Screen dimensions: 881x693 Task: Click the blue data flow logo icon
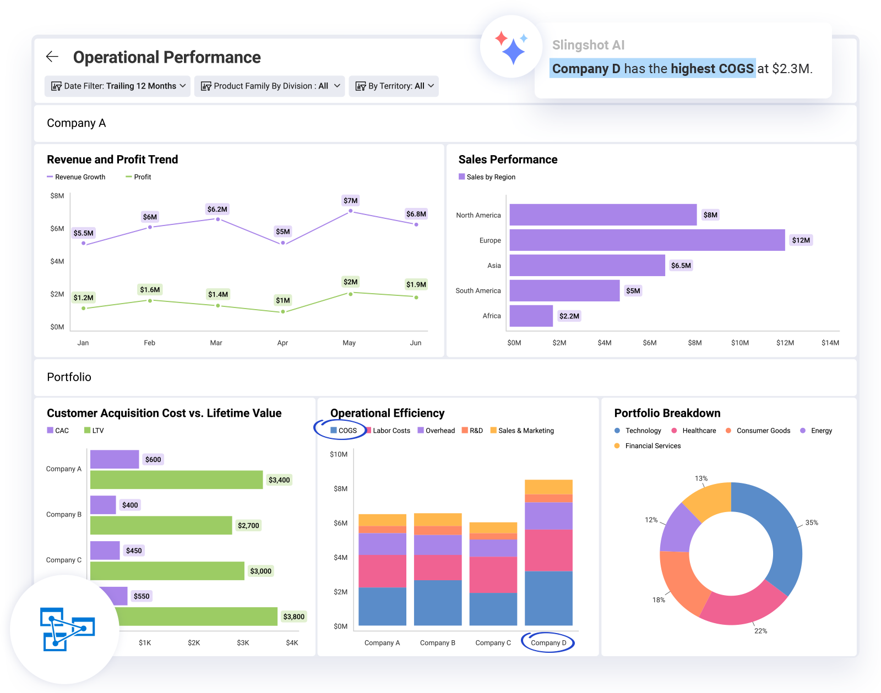pyautogui.click(x=68, y=629)
